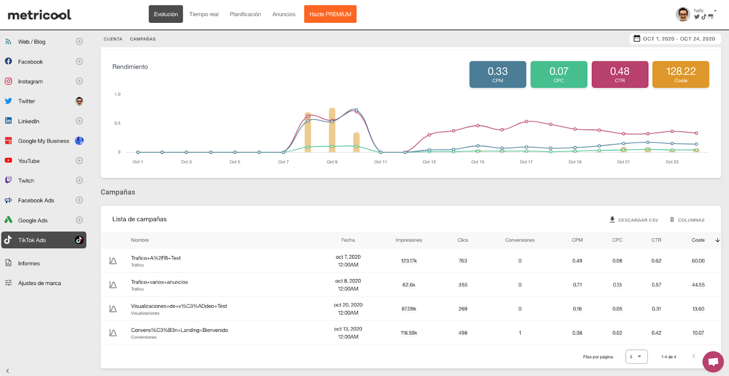Collapse the sidebar with left chevron
This screenshot has width=729, height=376.
(8, 371)
